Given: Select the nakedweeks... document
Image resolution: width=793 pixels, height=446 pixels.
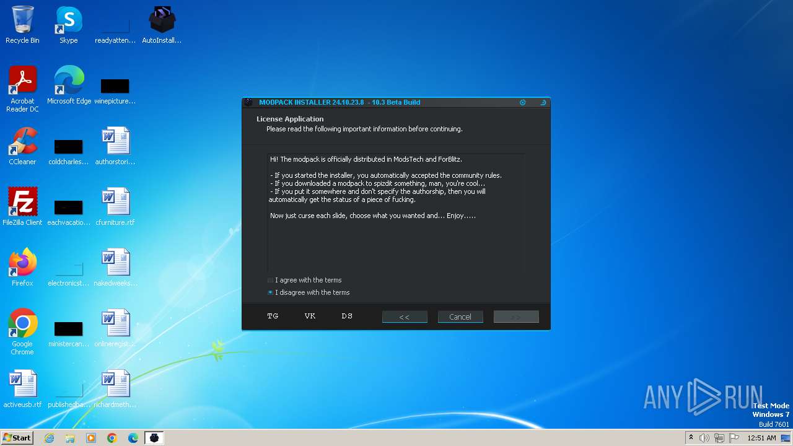Looking at the screenshot, I should pos(115,268).
